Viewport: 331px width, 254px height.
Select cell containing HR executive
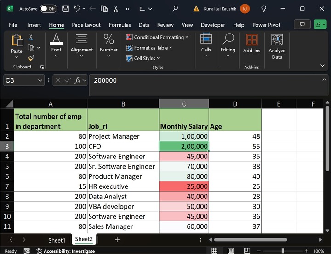[x=123, y=186]
